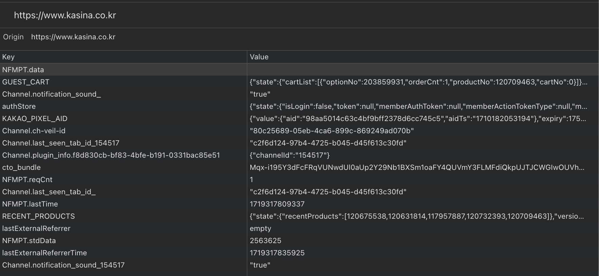Image resolution: width=599 pixels, height=276 pixels.
Task: Select the authStore key entry
Action: point(19,106)
